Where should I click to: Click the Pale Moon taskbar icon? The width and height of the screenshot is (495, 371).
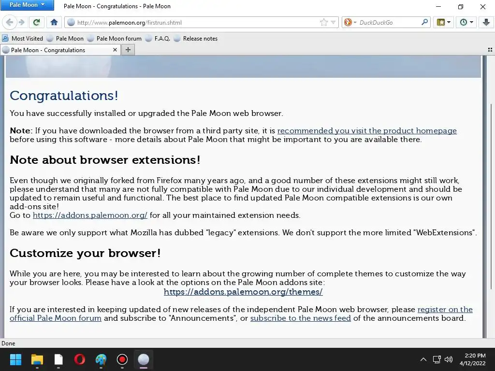[x=144, y=359]
